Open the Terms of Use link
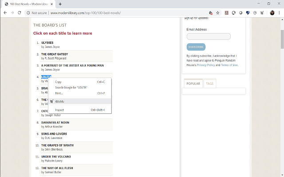Viewport: 284px width, 177px height. point(229,65)
